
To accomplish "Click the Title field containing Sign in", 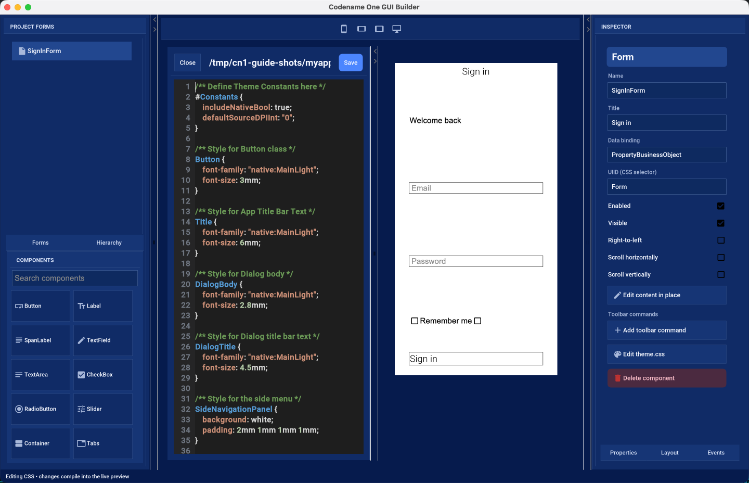I will [x=667, y=123].
